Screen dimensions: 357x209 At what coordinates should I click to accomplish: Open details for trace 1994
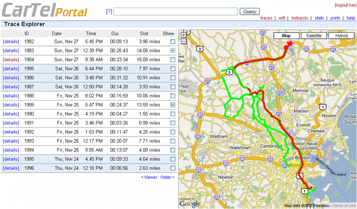pos(11,150)
